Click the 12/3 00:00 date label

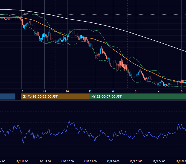pos(113,161)
